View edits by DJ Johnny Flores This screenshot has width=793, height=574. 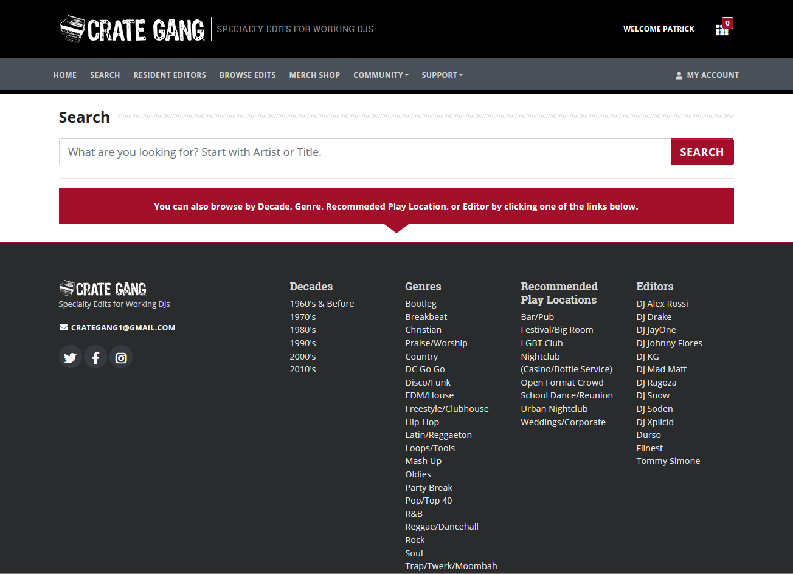click(x=670, y=343)
